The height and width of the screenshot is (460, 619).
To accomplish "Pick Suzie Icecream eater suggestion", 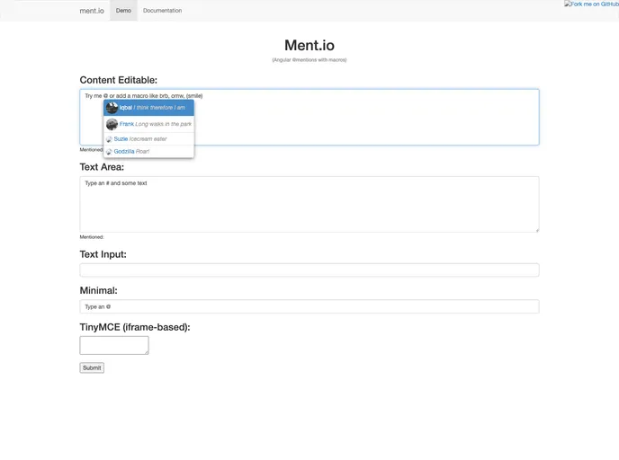I will pos(148,138).
